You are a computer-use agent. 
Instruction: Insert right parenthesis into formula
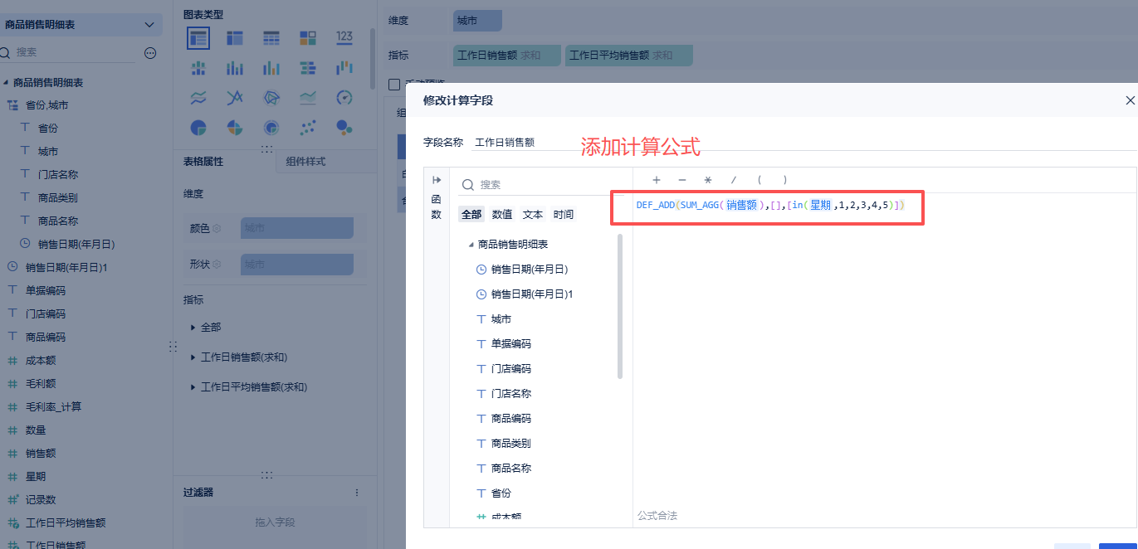(x=784, y=180)
